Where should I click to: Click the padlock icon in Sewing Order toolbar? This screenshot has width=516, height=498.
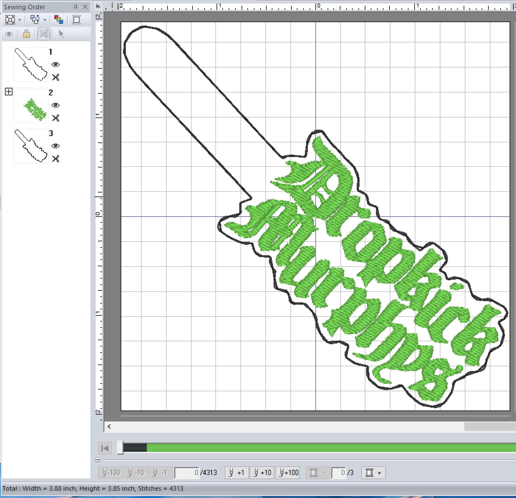click(x=26, y=34)
